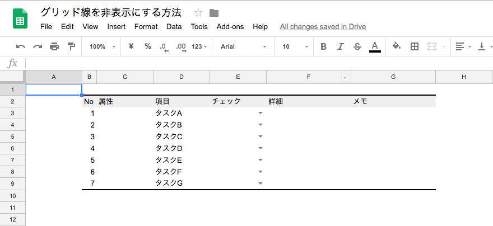
Task: Rename the document title グリッド線を非表示にする方法
Action: point(111,12)
